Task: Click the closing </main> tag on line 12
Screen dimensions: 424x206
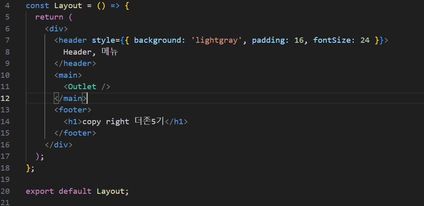Action: point(70,99)
